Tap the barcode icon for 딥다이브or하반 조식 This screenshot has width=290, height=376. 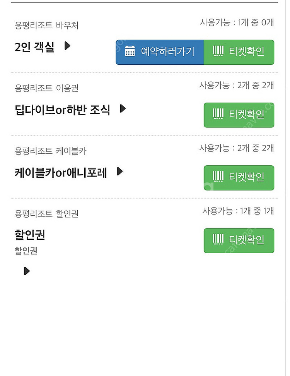218,114
